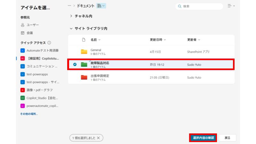Open コミュニケーション quick access site
Screen dimensions: 256x144
(x=39, y=66)
